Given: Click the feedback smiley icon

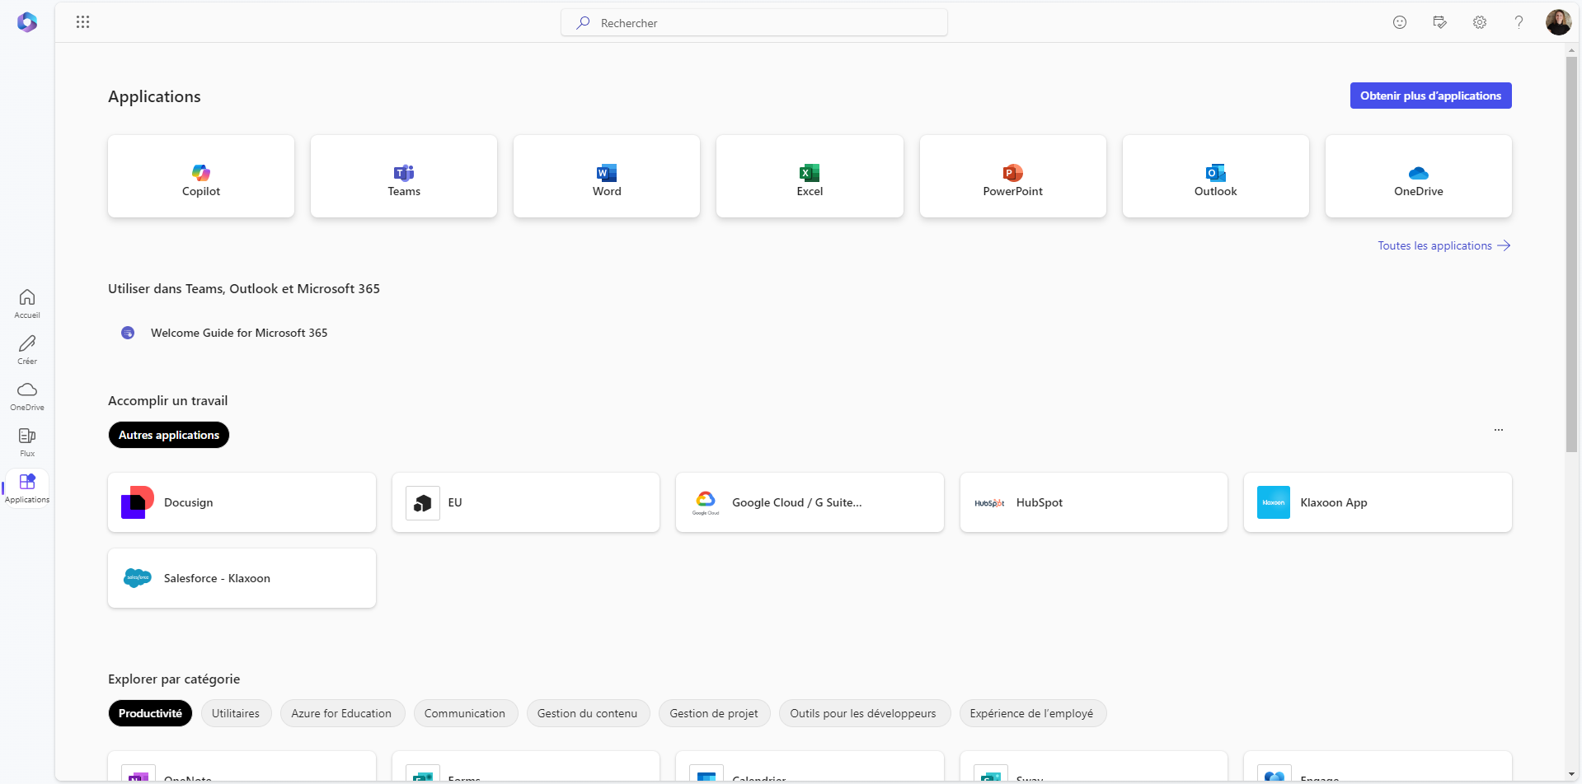Looking at the screenshot, I should click(x=1400, y=22).
